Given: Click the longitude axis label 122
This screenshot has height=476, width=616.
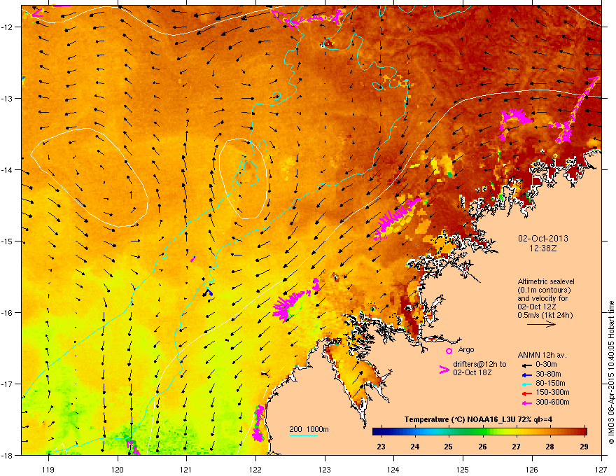Looking at the screenshot, I should click(x=255, y=469).
